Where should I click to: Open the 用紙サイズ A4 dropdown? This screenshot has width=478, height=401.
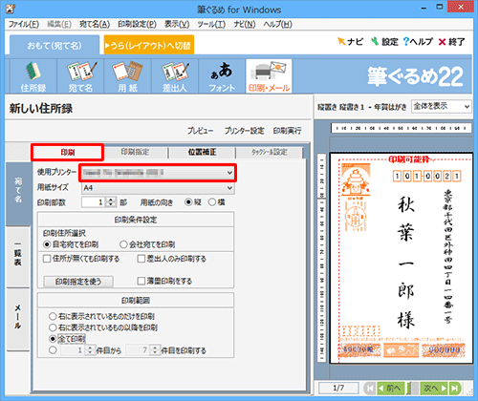pyautogui.click(x=158, y=188)
